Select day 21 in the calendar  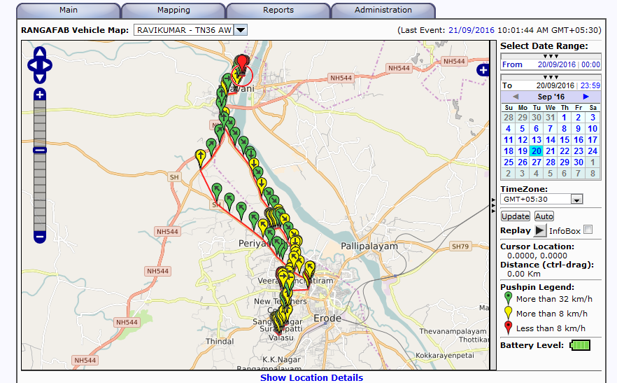pos(551,151)
